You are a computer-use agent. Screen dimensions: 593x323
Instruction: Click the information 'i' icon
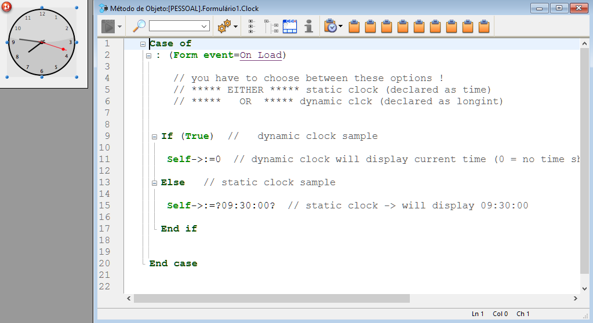pyautogui.click(x=308, y=26)
